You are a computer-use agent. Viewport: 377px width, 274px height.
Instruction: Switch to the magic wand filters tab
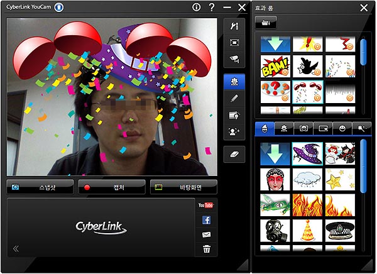point(362,128)
